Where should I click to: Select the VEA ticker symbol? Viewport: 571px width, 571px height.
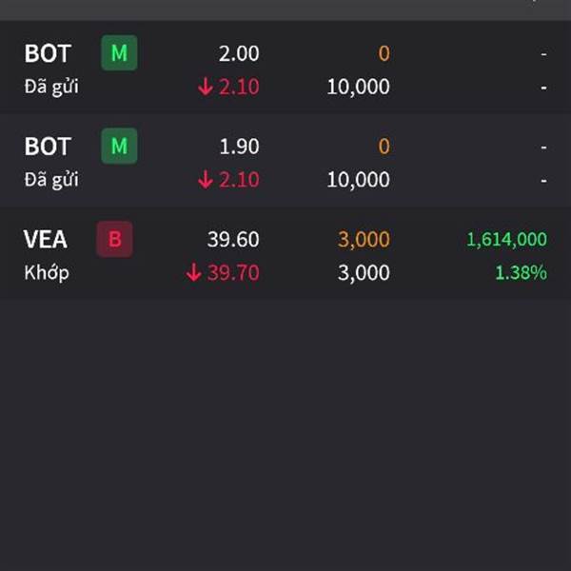[45, 240]
